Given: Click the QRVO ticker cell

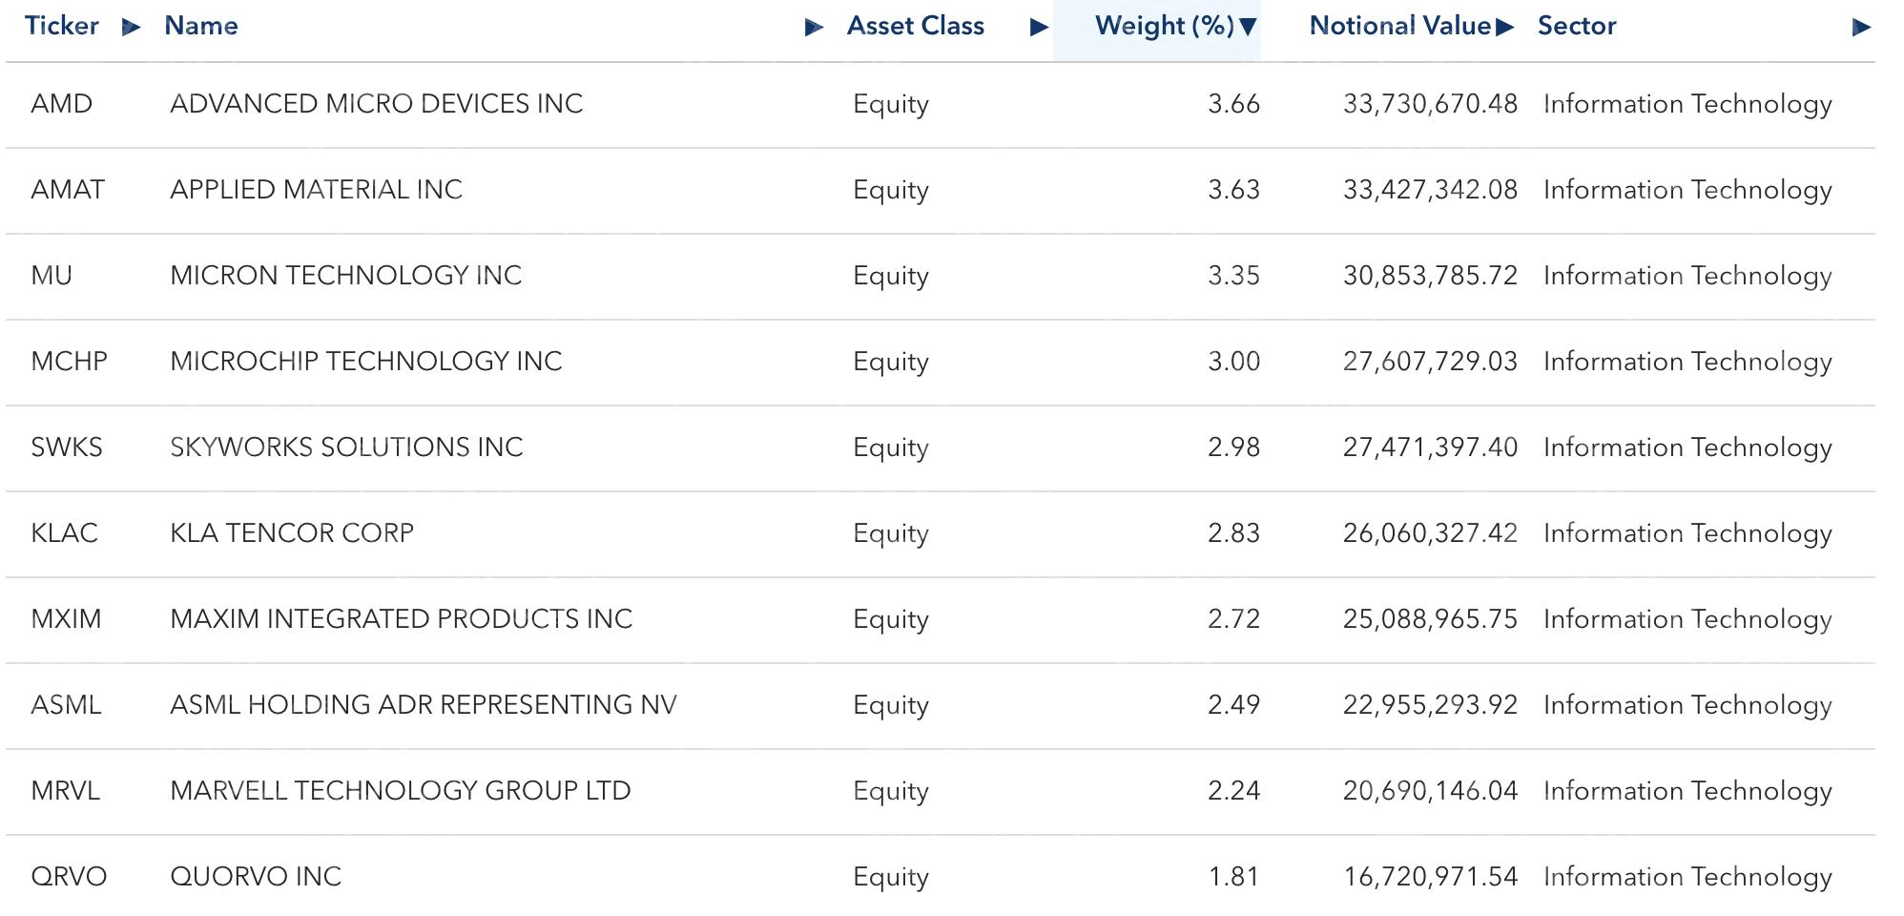Looking at the screenshot, I should [x=69, y=877].
